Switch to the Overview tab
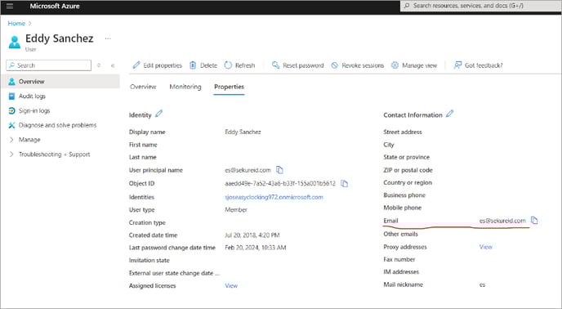Screen dimensions: 562x309 (143, 87)
